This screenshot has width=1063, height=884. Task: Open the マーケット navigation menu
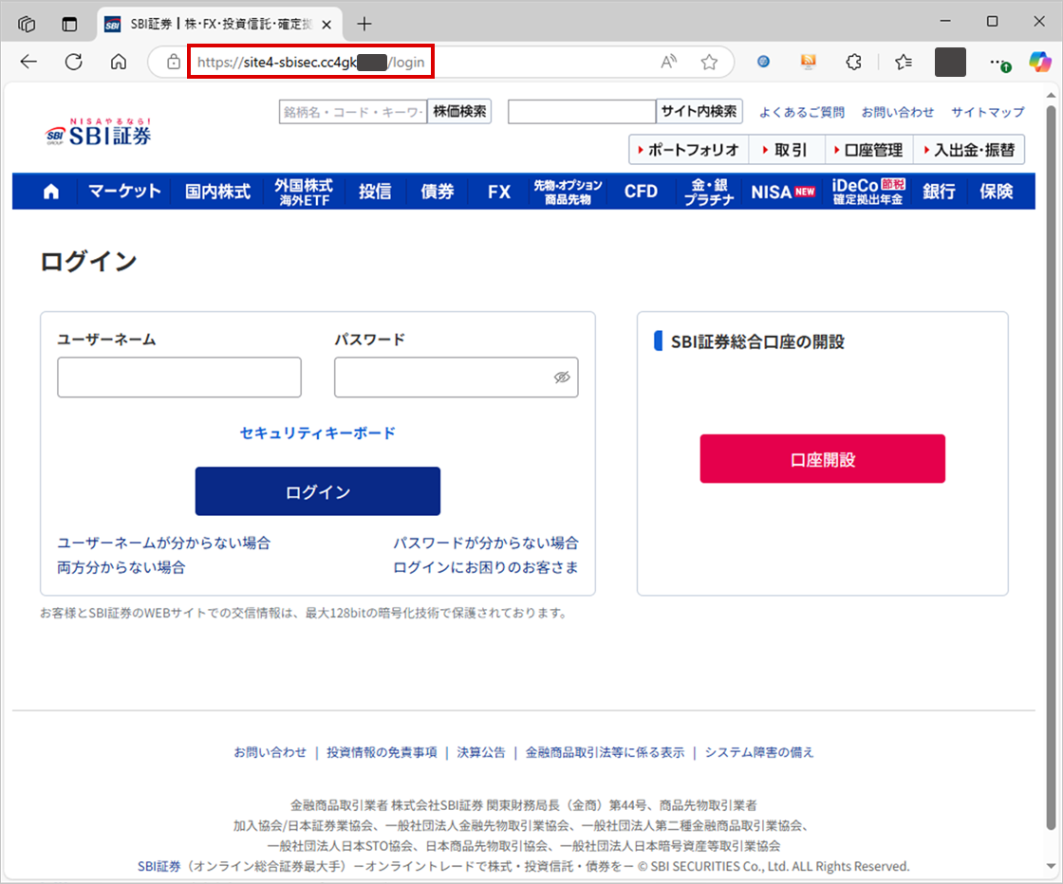point(124,192)
